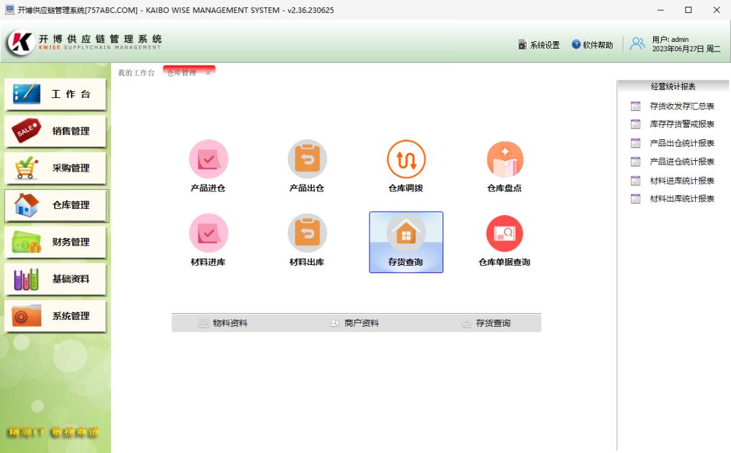The width and height of the screenshot is (731, 453).
Task: Open 系统设置 in the top bar
Action: (539, 45)
